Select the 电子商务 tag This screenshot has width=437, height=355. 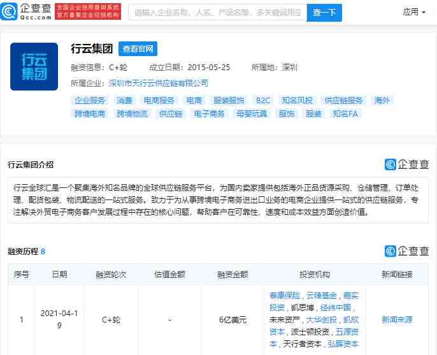[x=210, y=113]
